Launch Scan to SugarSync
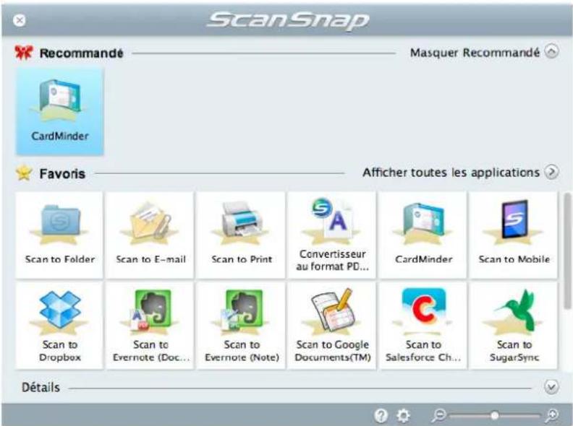This screenshot has width=573, height=426. [514, 326]
